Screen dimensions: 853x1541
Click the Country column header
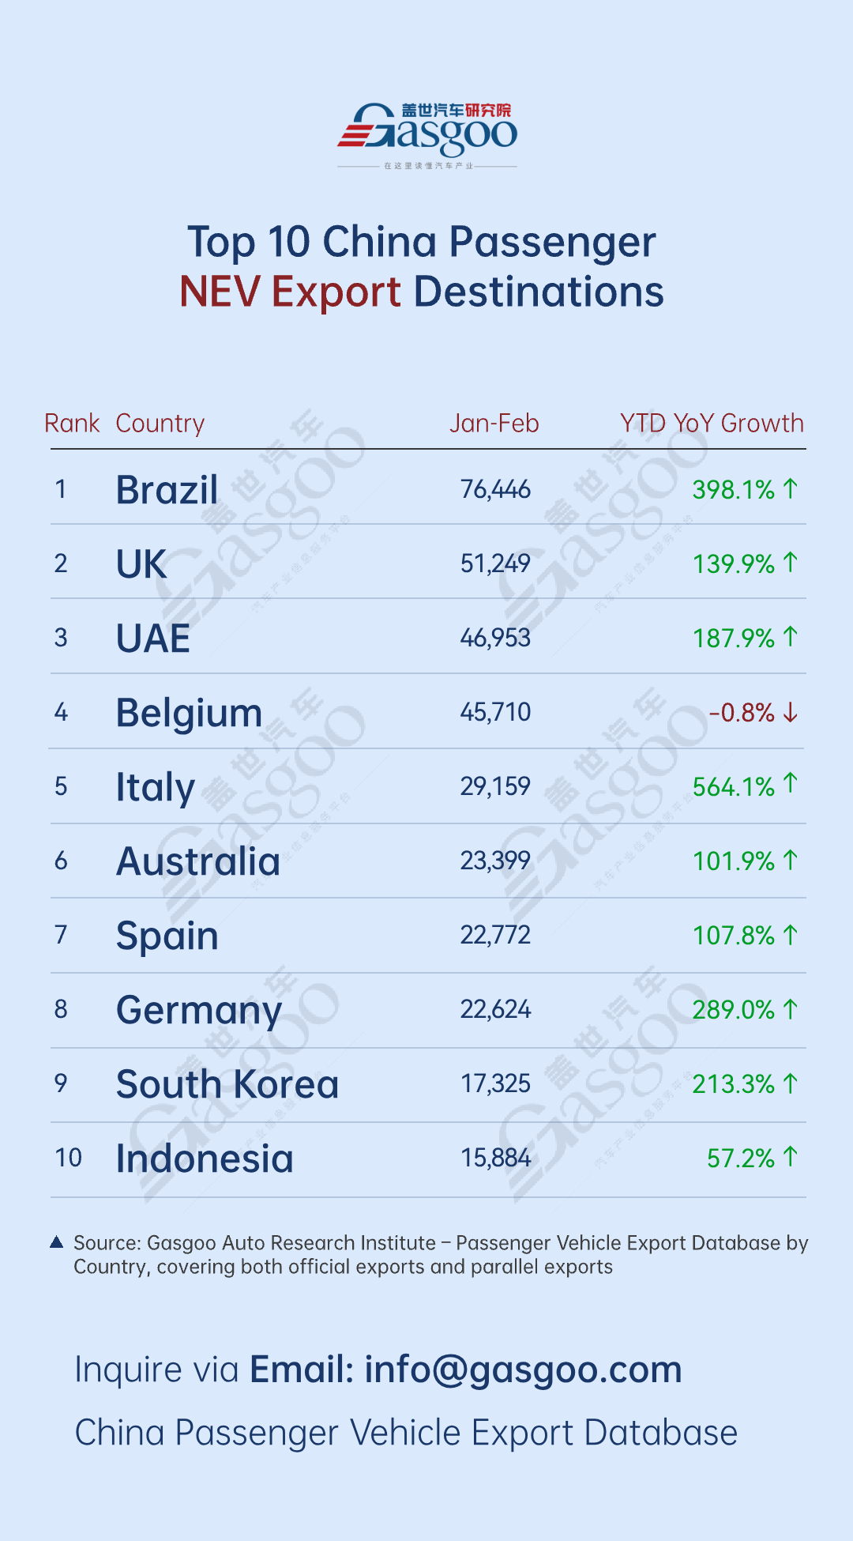160,424
